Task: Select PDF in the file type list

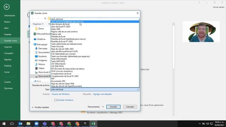Action: pyautogui.click(x=95, y=79)
